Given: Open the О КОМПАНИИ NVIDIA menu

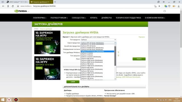Looking at the screenshot, I should coord(155,18).
